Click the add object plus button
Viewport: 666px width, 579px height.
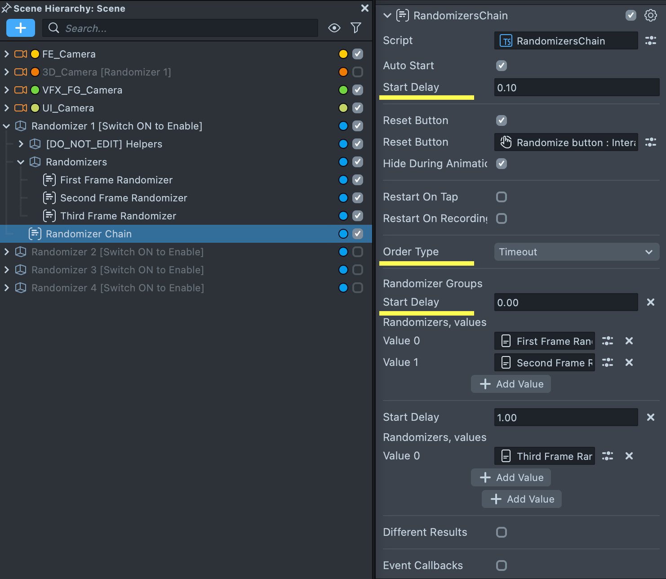click(x=20, y=28)
